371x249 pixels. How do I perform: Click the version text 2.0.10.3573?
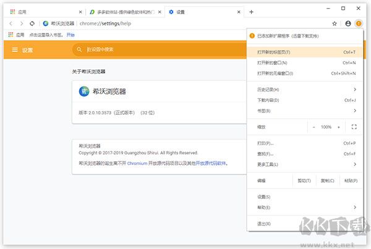[x=100, y=112]
